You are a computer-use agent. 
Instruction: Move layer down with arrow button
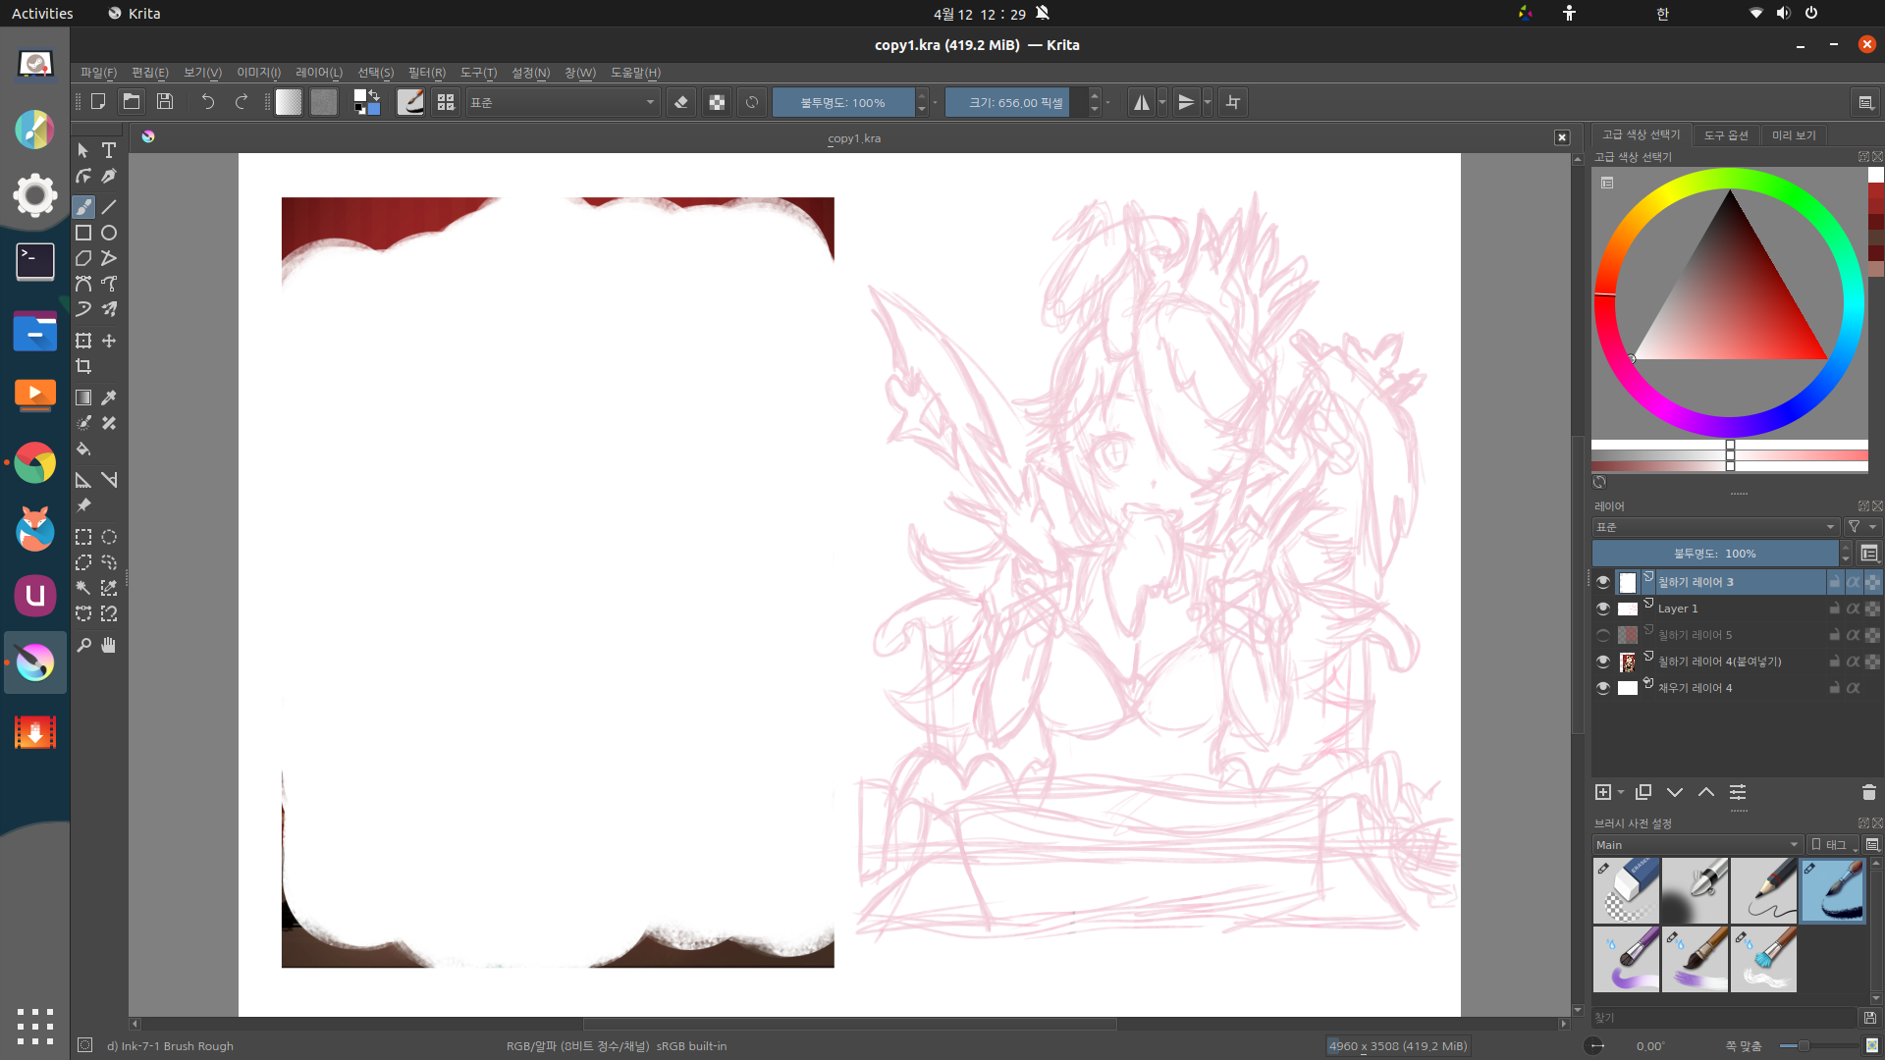1675,792
